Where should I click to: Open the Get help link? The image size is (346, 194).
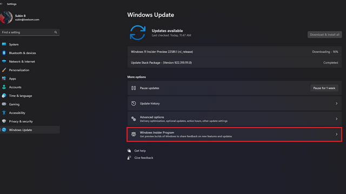point(140,151)
